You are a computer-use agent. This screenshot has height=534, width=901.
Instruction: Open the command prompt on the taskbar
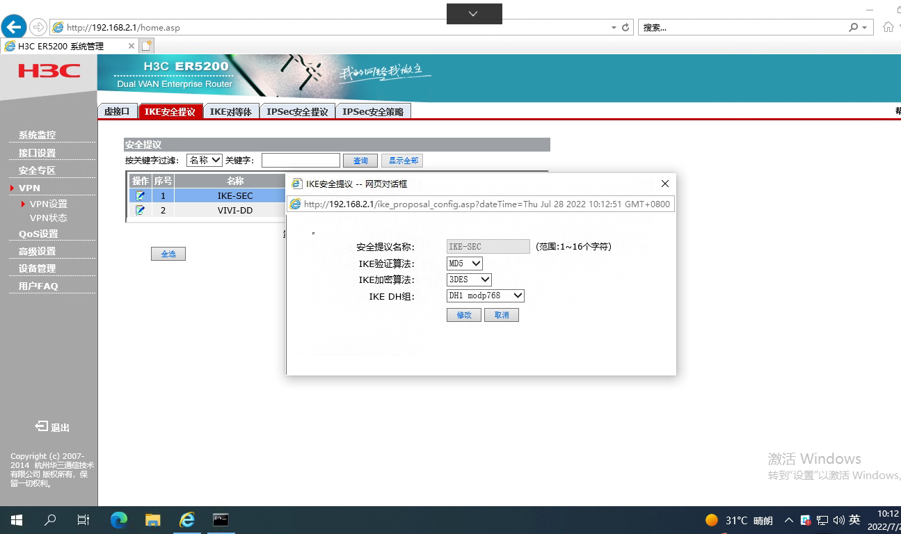point(221,520)
